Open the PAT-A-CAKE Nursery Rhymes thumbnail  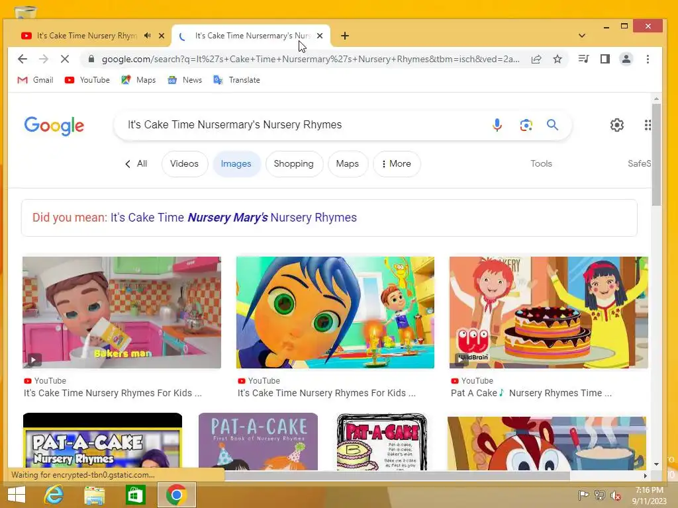[103, 441]
